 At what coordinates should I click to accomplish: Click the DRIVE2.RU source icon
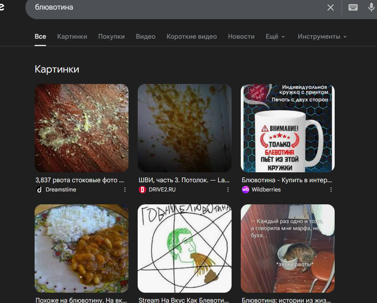coord(142,190)
